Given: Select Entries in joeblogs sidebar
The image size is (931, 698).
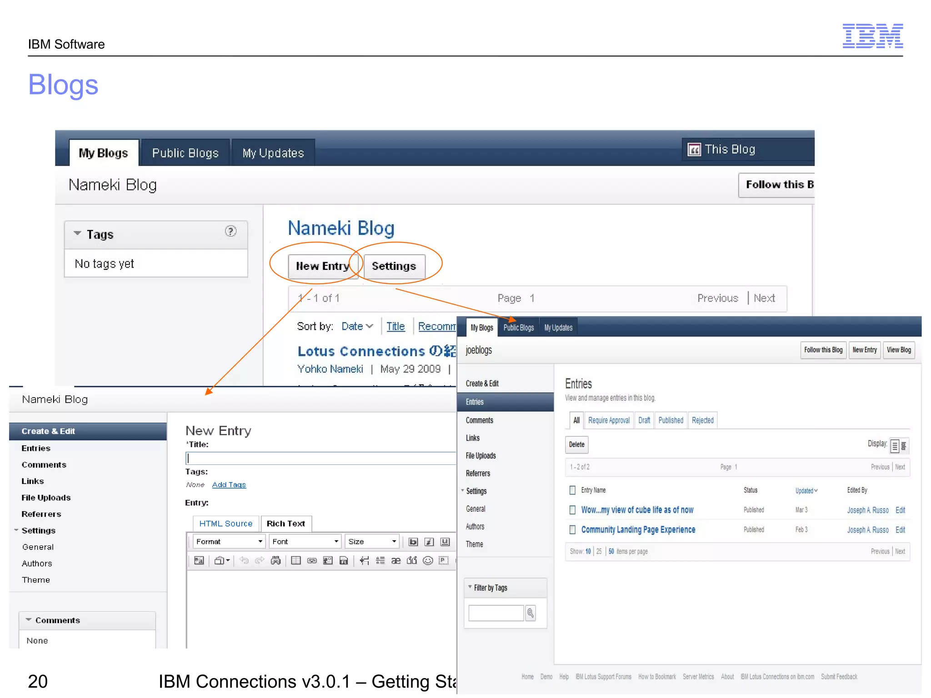Looking at the screenshot, I should [506, 402].
